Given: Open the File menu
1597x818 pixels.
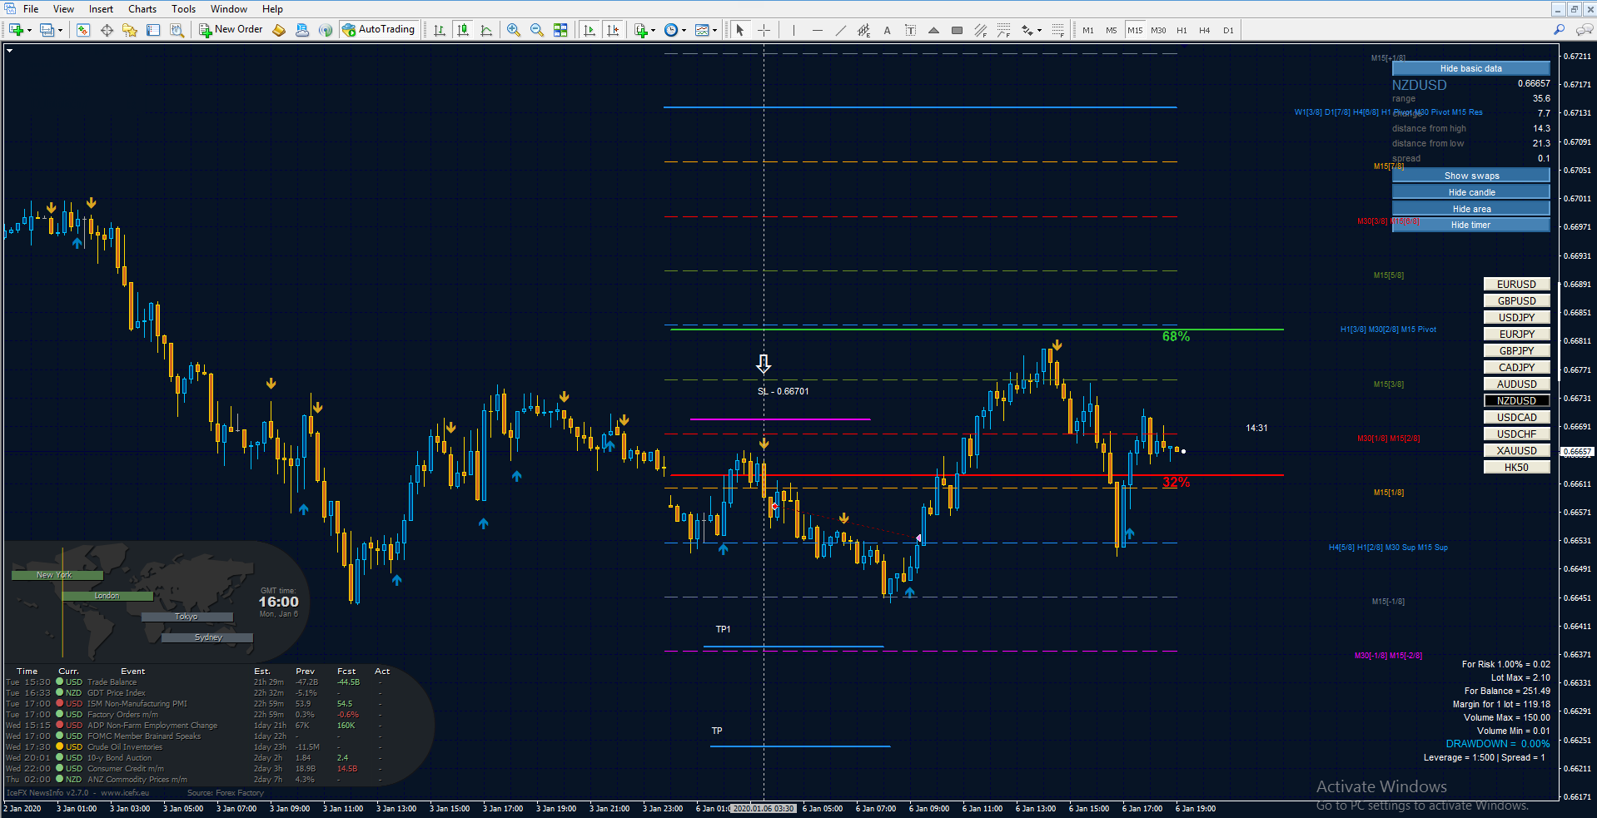Looking at the screenshot, I should (x=31, y=9).
